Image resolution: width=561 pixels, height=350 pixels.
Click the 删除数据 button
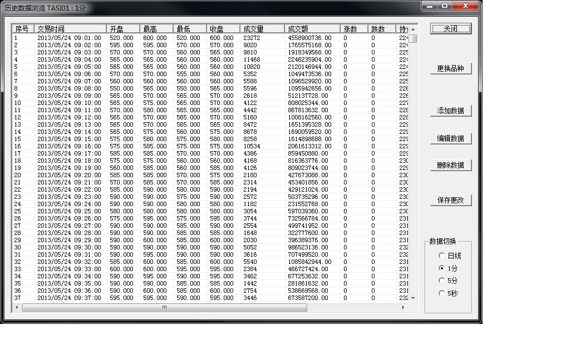coord(451,165)
